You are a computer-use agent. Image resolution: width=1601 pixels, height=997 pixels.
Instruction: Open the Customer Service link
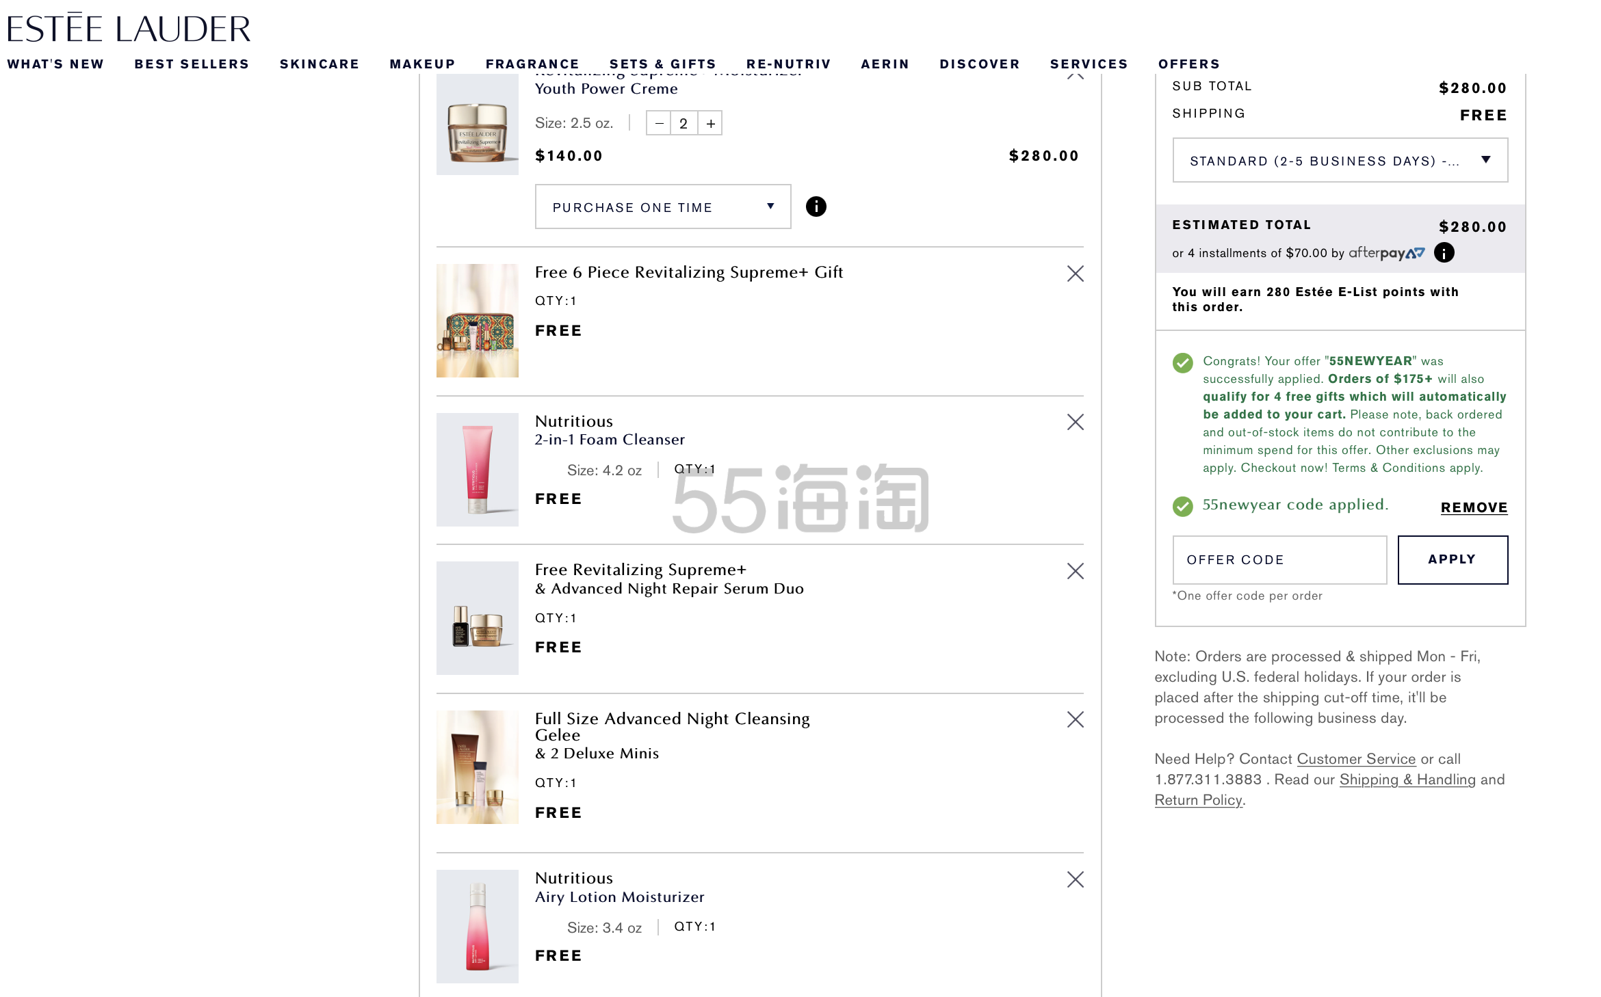click(1356, 759)
